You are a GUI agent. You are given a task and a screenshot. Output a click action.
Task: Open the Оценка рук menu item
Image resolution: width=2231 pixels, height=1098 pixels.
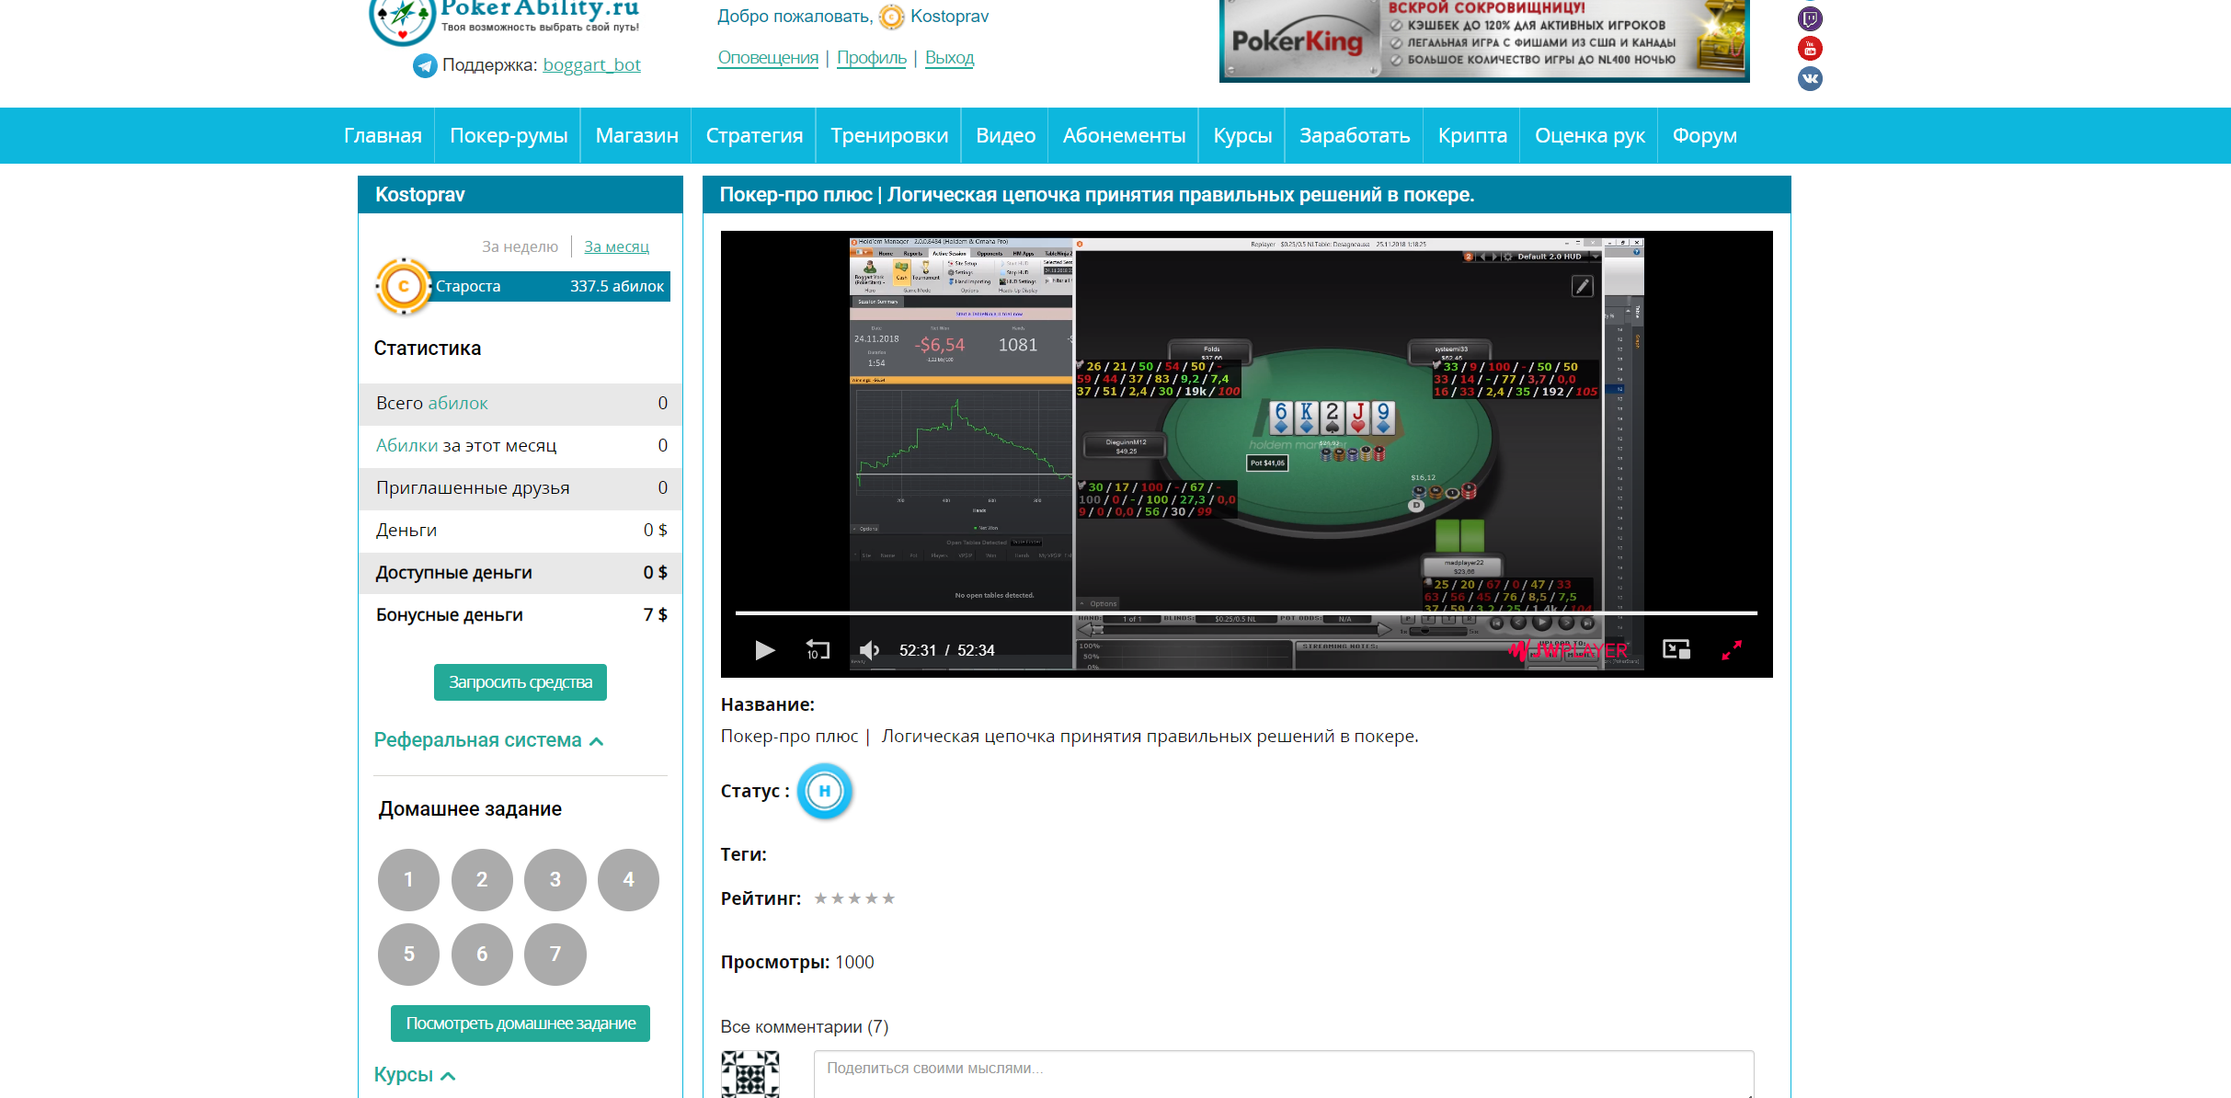click(1590, 135)
